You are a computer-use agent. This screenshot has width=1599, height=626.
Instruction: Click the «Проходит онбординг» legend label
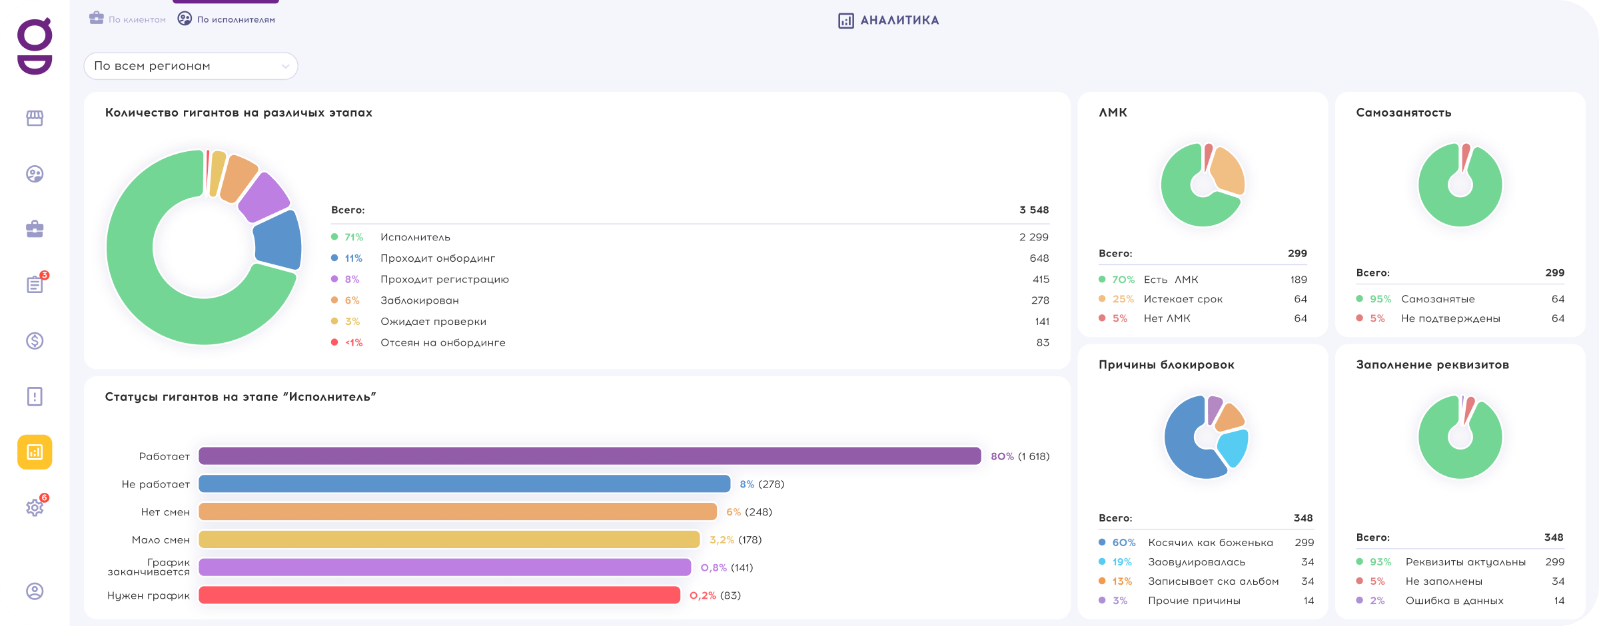point(438,258)
